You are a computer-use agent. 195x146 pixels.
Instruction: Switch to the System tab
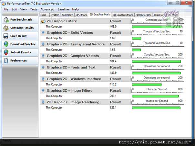pyautogui.click(x=55, y=15)
